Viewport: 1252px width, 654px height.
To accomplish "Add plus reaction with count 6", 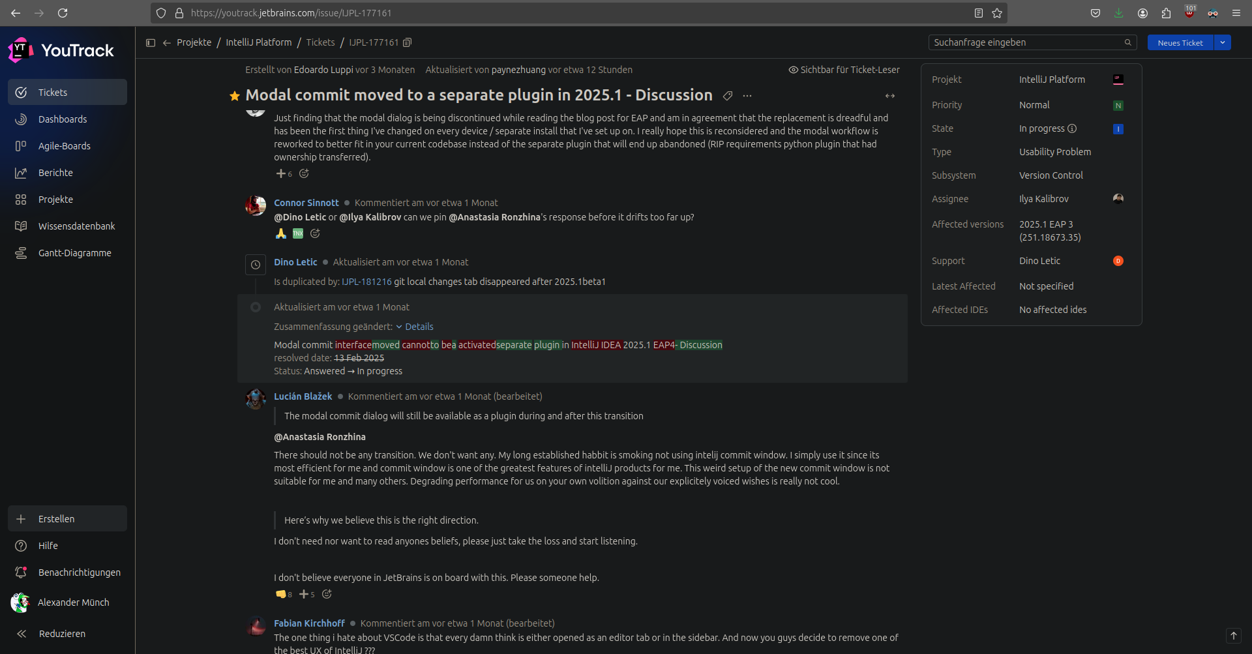I will (284, 173).
